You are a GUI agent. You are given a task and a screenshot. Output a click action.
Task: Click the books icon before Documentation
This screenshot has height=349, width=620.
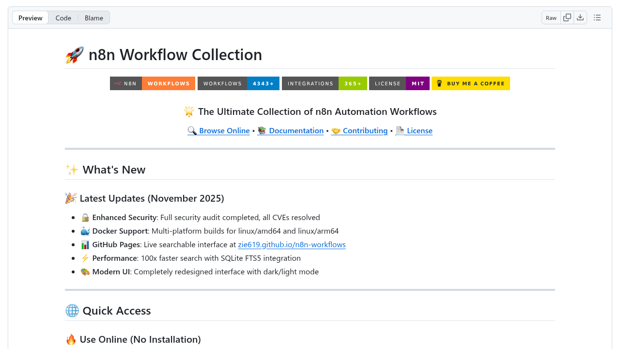coord(262,130)
